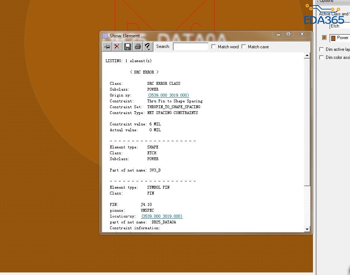Enable the Match case checkbox

click(x=244, y=47)
